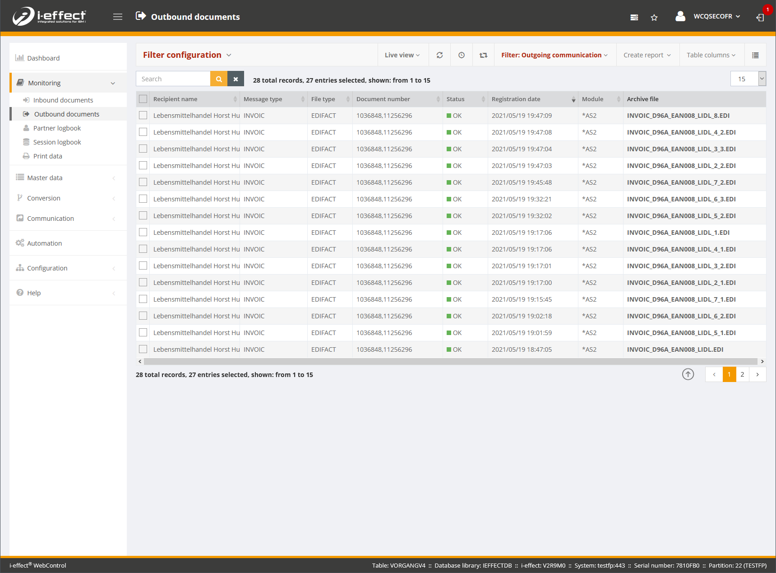Viewport: 776px width, 573px height.
Task: Open the Table columns dropdown
Action: coord(711,55)
